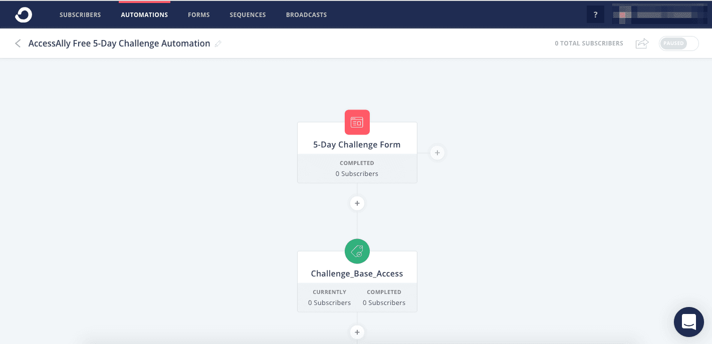712x344 pixels.
Task: Select the automation title text
Action: point(119,43)
